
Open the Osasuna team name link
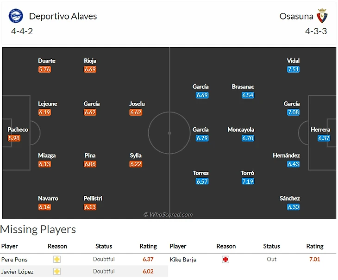[x=295, y=16]
